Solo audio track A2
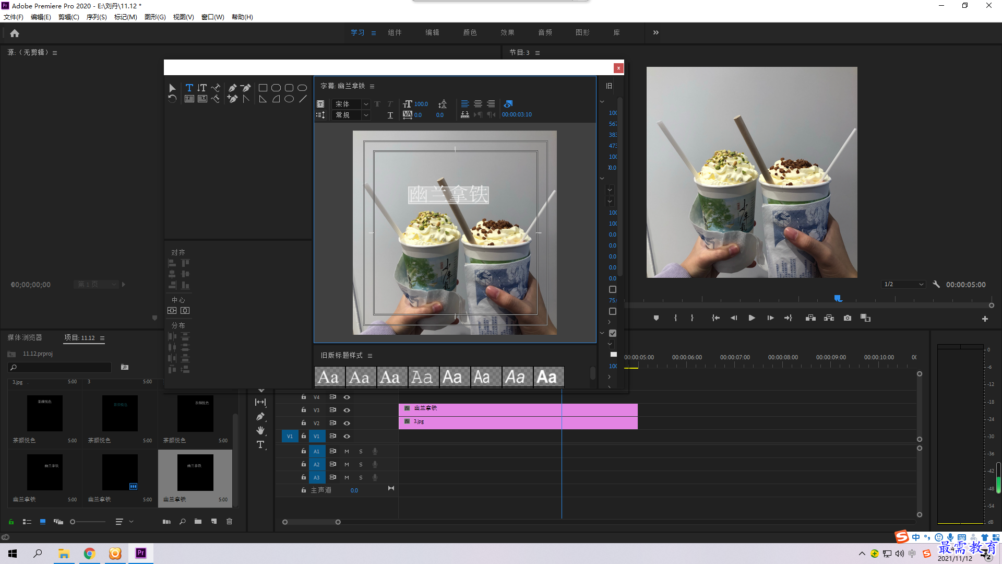 (x=361, y=464)
